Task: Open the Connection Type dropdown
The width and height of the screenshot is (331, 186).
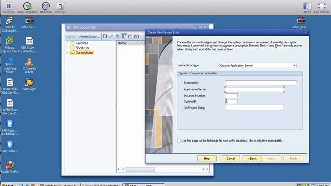Action: tap(294, 66)
